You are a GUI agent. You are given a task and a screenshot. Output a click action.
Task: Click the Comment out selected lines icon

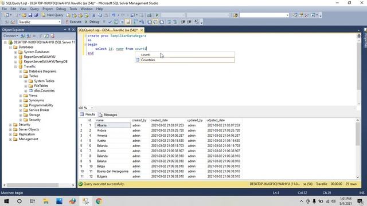click(x=169, y=22)
